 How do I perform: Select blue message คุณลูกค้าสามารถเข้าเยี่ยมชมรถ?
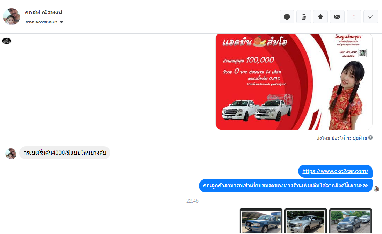286,186
